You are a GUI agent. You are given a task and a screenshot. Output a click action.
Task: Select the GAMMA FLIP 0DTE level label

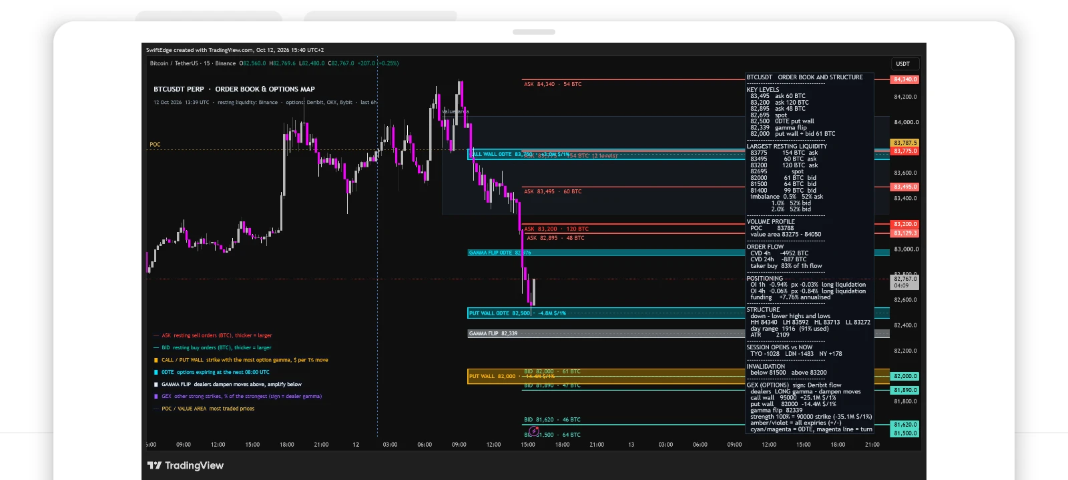coord(500,253)
